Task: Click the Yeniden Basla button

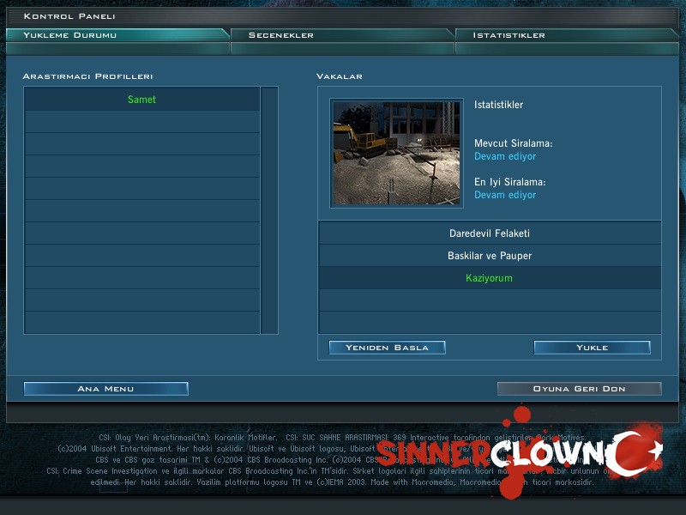Action: [x=388, y=348]
